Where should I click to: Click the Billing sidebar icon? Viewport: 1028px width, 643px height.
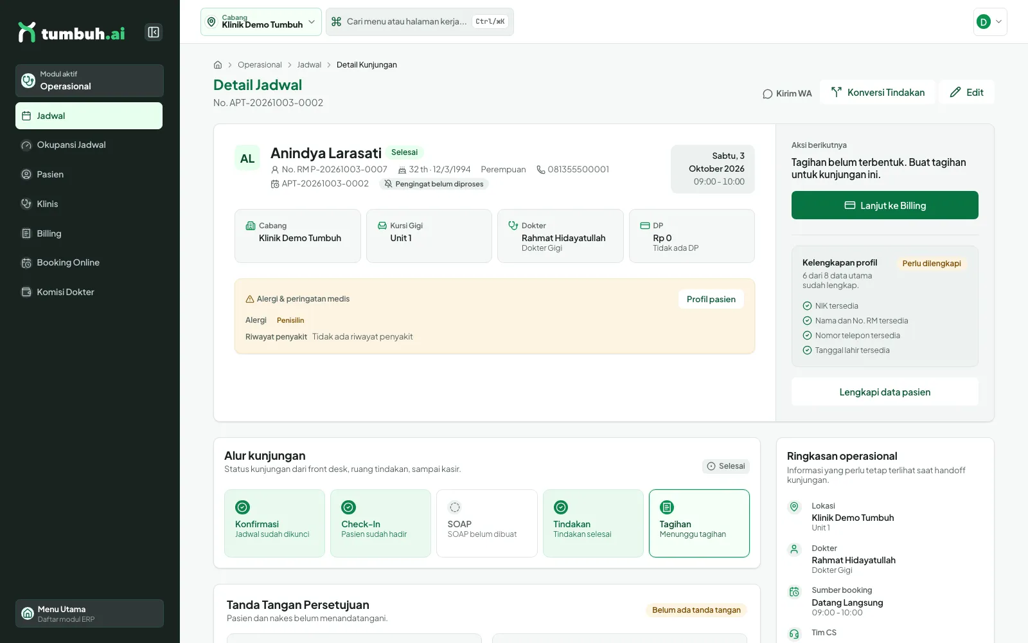click(26, 233)
